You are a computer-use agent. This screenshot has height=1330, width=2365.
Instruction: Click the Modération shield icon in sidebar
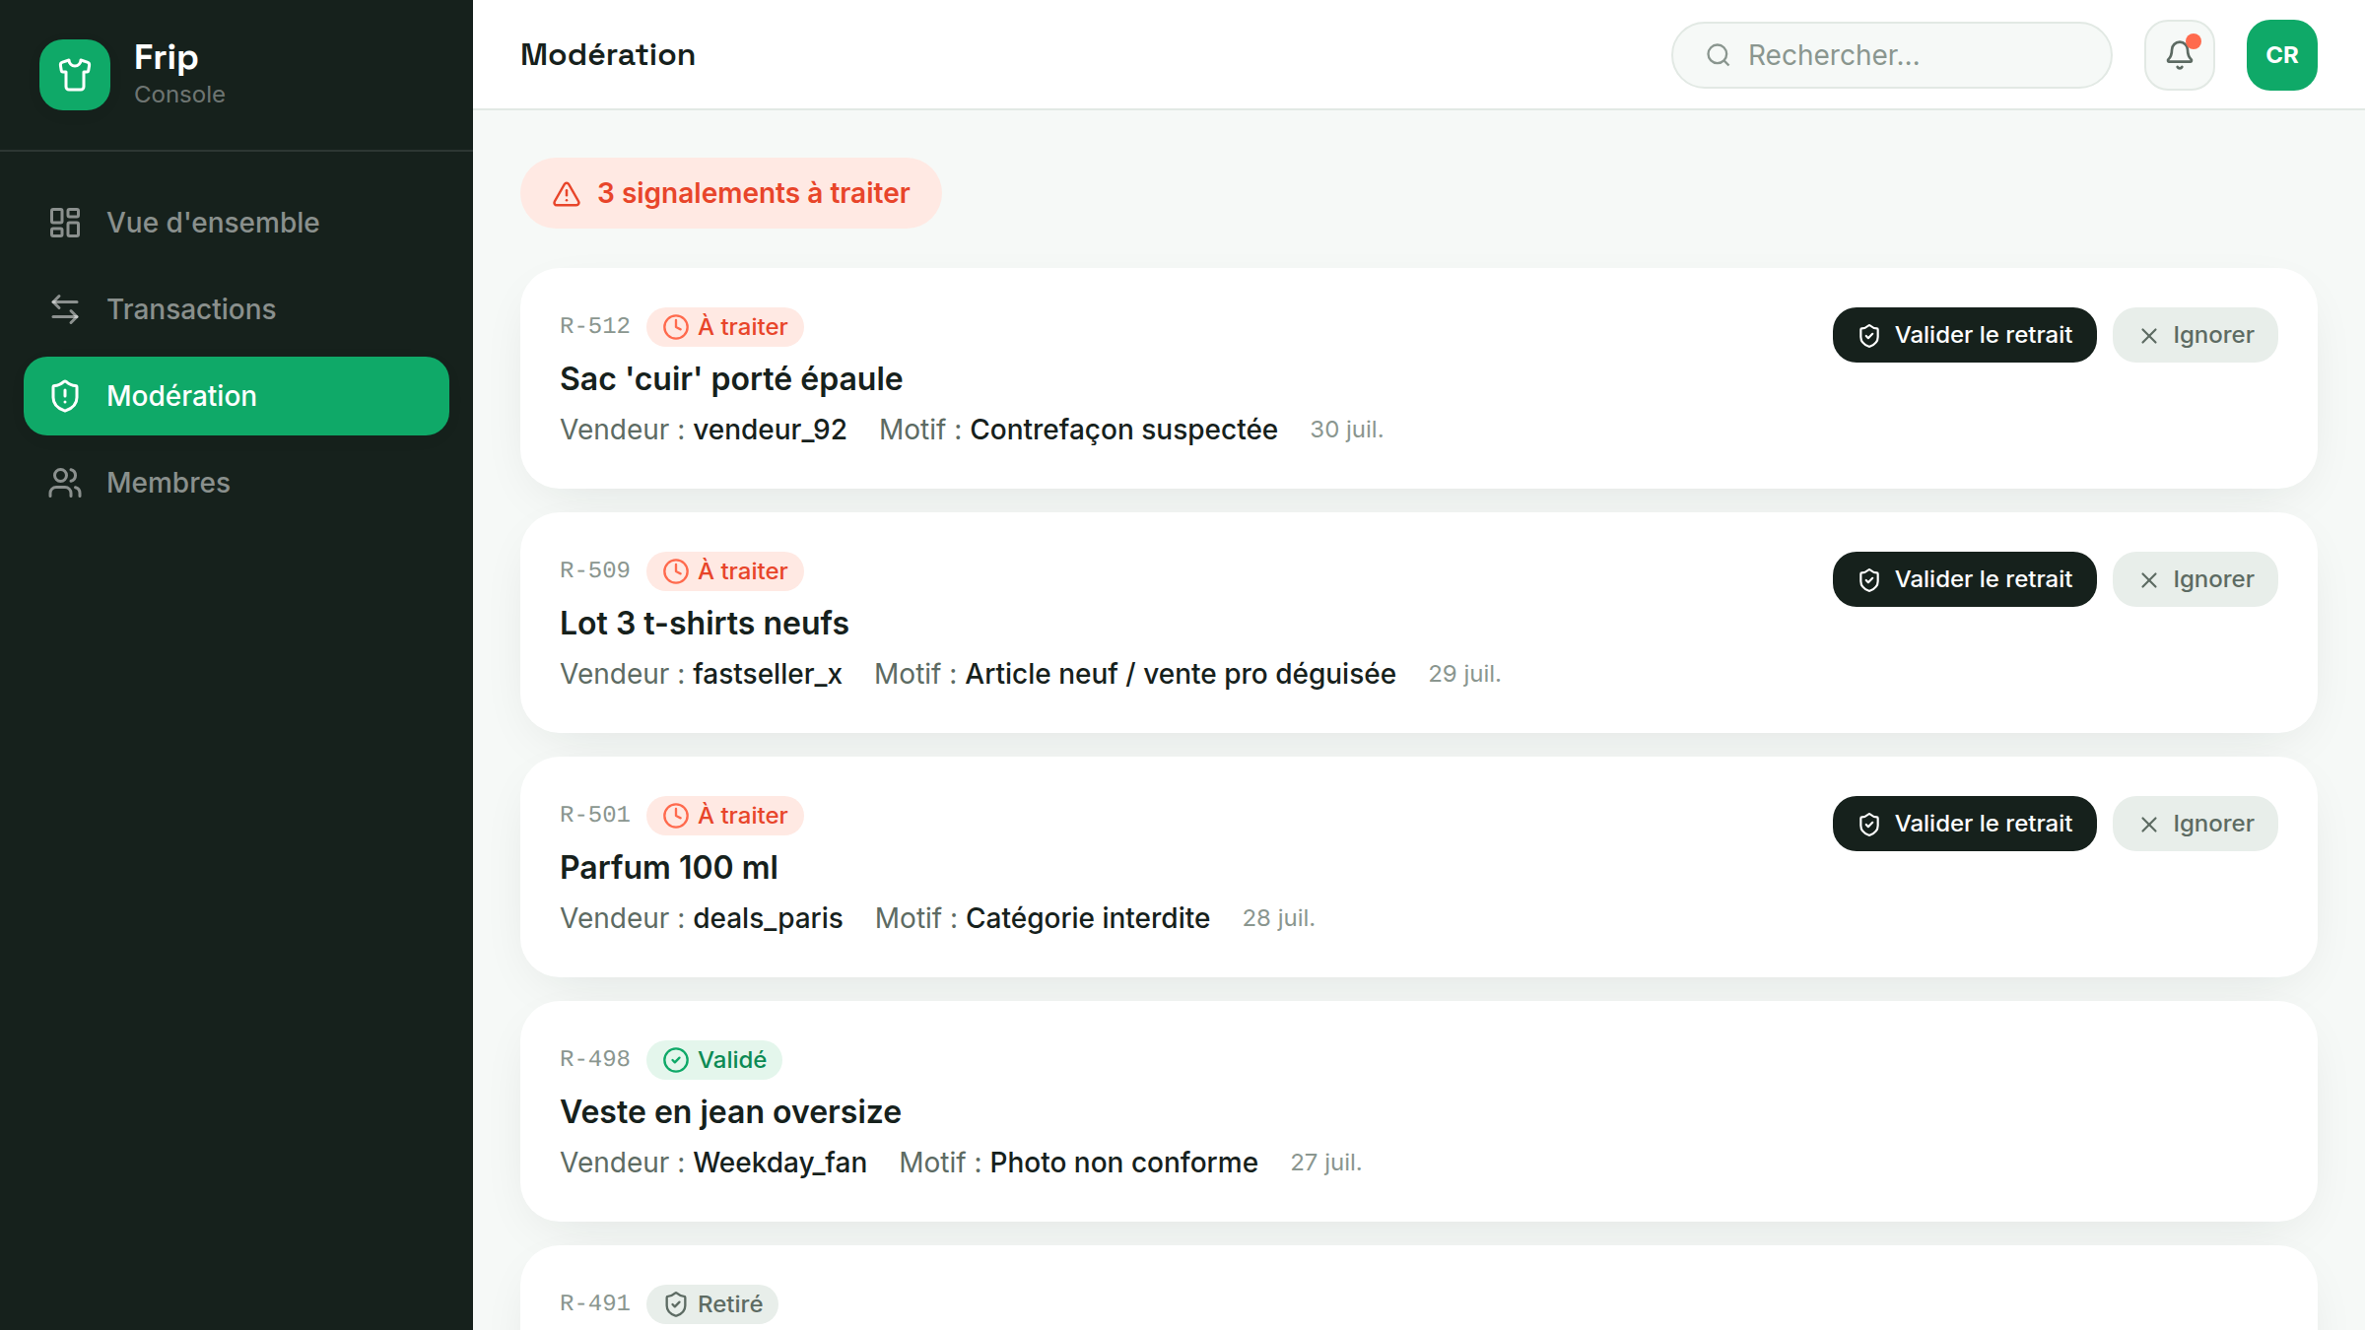click(x=65, y=396)
